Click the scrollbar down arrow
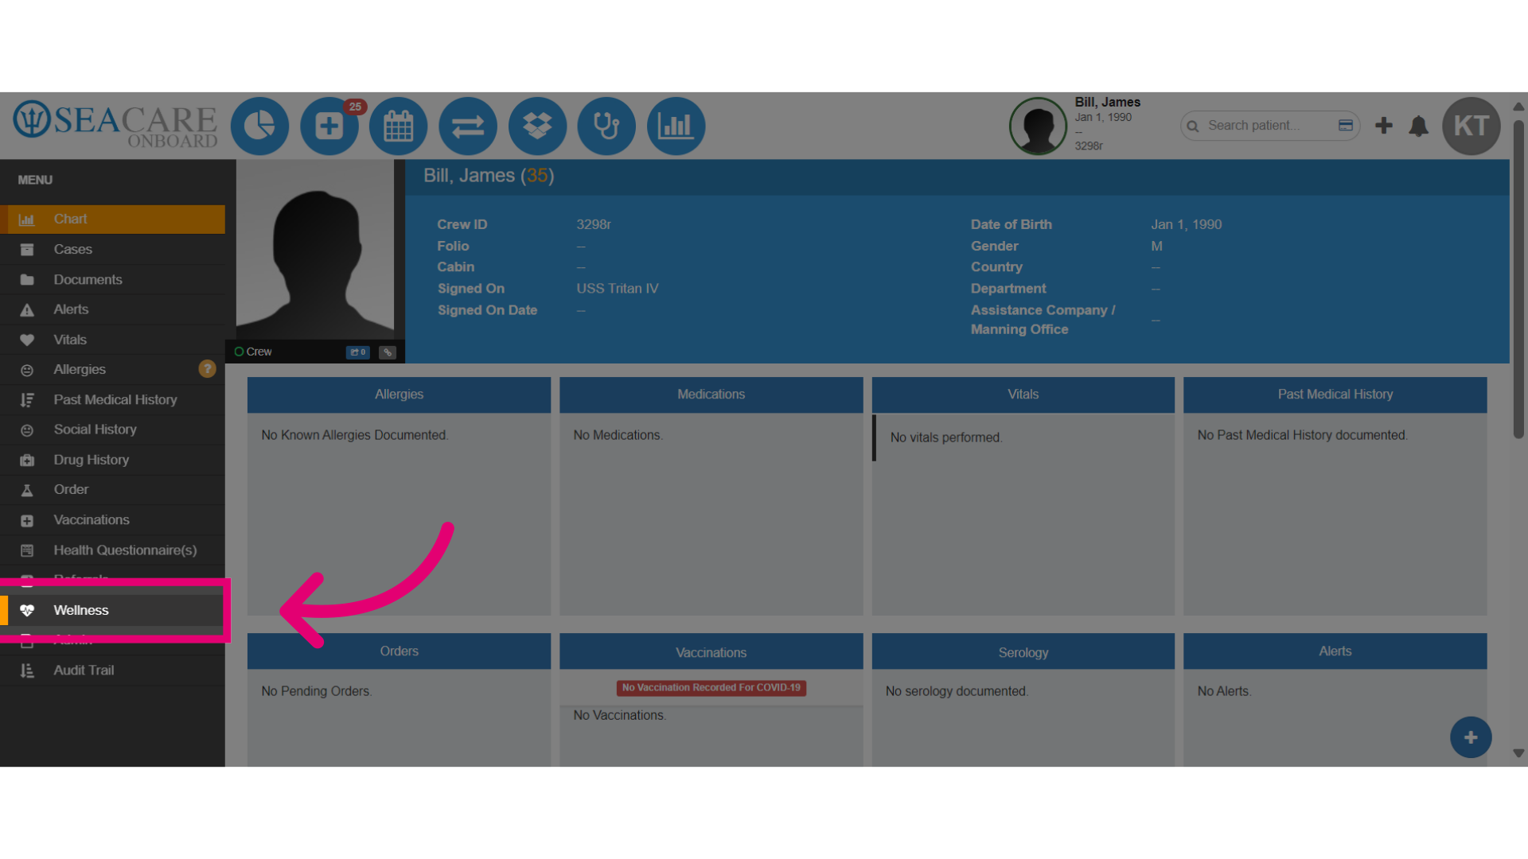This screenshot has width=1528, height=859. (x=1518, y=753)
